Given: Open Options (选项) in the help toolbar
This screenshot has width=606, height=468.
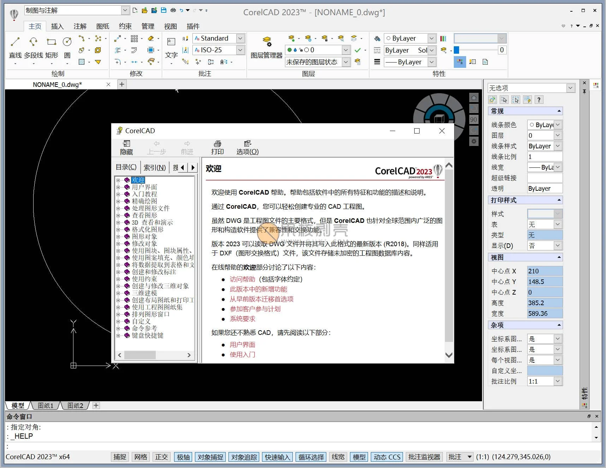Looking at the screenshot, I should point(247,147).
